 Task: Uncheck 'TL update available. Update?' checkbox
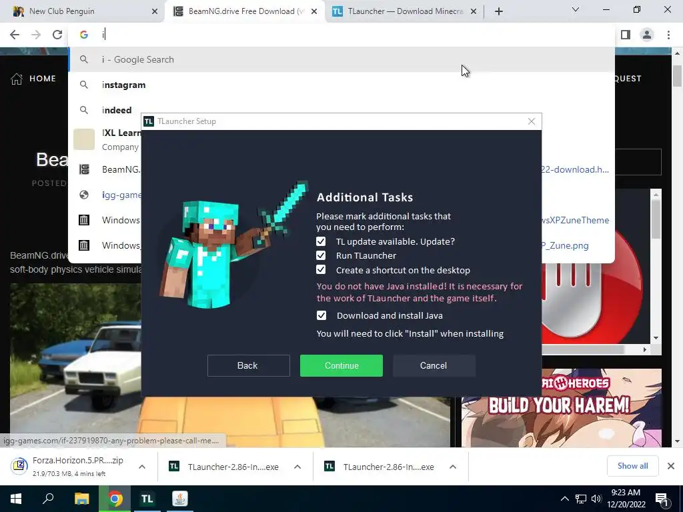point(321,241)
